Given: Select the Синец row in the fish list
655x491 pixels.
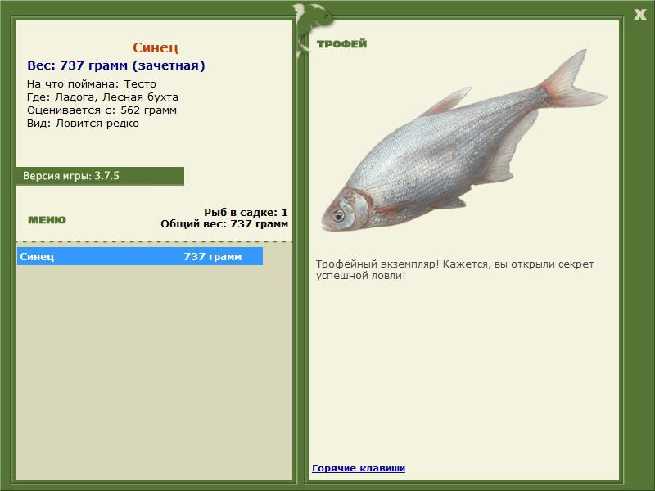Looking at the screenshot, I should (139, 257).
